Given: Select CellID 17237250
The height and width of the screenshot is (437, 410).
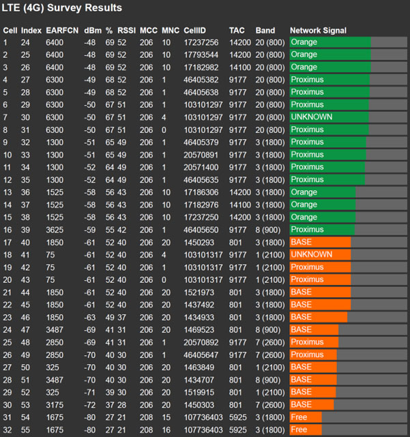Looking at the screenshot, I should click(x=201, y=217).
